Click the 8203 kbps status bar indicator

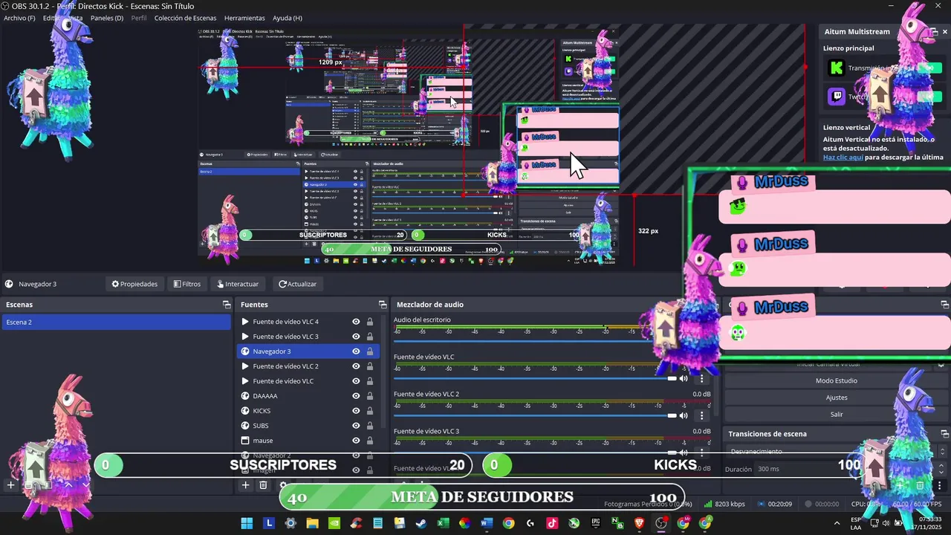(x=724, y=504)
